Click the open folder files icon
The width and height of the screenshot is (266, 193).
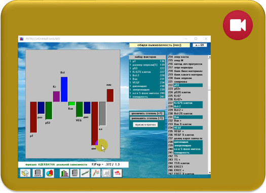25,173
